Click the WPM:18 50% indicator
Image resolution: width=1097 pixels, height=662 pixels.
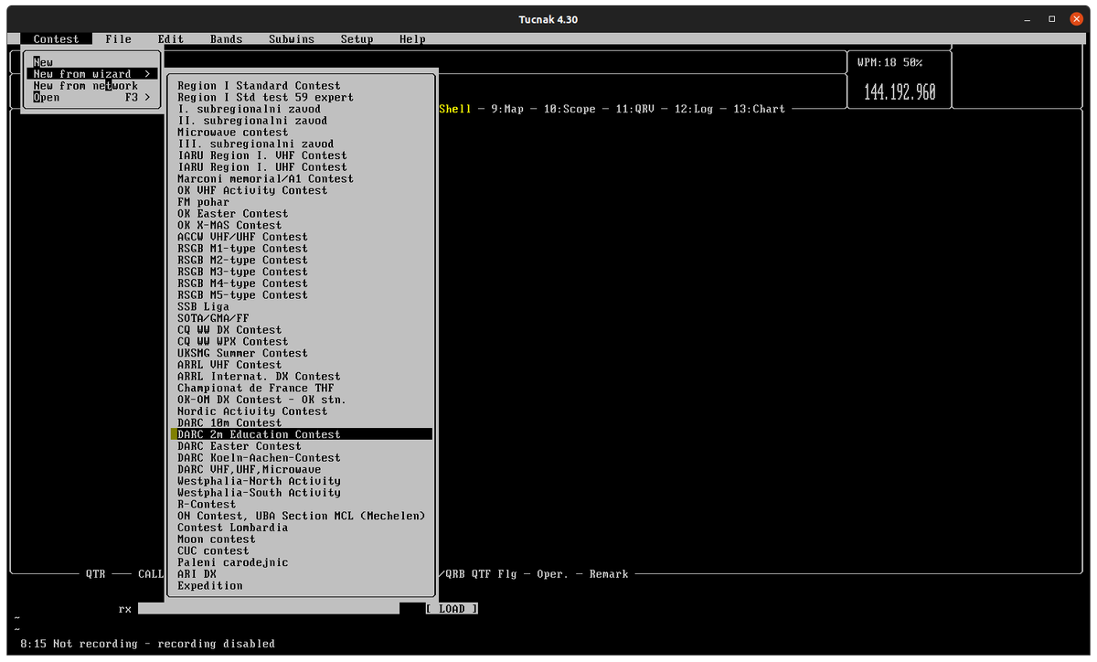pyautogui.click(x=889, y=62)
